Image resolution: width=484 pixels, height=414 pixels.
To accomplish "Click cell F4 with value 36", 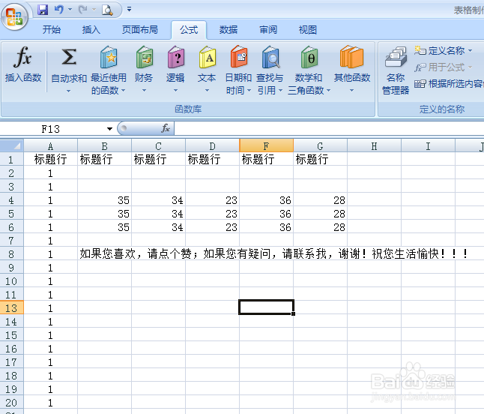I will 266,200.
